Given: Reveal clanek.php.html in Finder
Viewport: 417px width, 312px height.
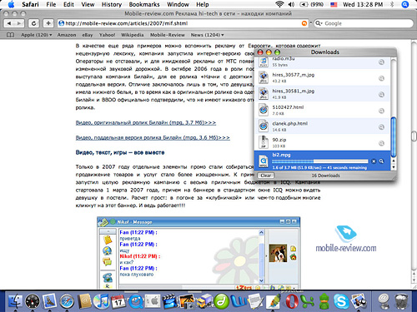Looking at the screenshot, I should coord(381,126).
